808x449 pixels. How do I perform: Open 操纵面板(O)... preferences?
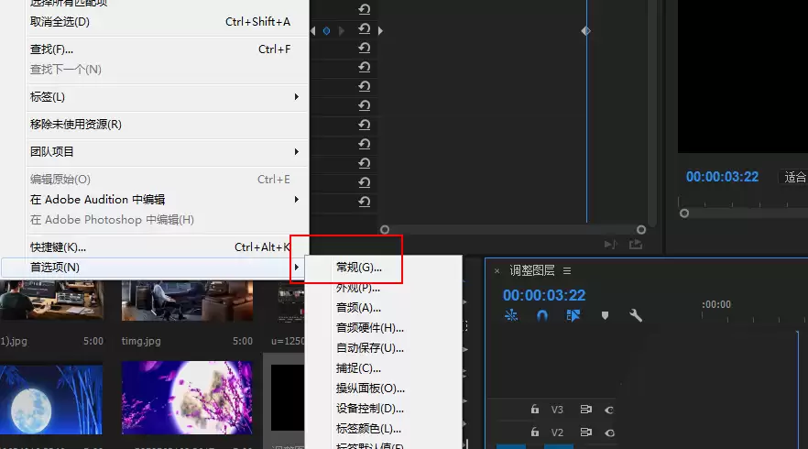[x=383, y=389]
